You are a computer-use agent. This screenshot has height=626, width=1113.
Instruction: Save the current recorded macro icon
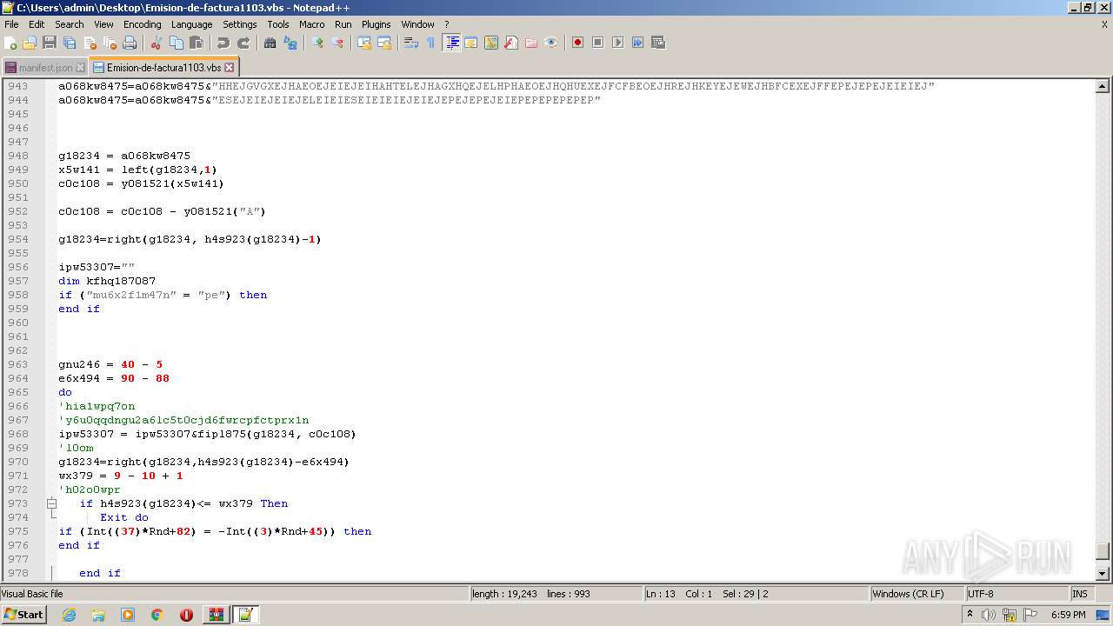[657, 43]
